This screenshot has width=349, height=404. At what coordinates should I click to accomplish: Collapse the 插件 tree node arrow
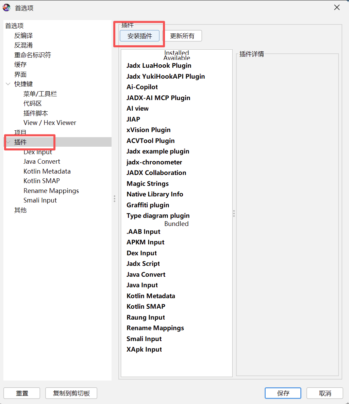pos(8,142)
